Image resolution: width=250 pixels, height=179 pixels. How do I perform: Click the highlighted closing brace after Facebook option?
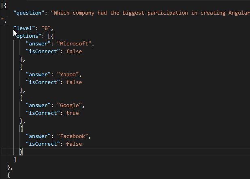(21, 151)
